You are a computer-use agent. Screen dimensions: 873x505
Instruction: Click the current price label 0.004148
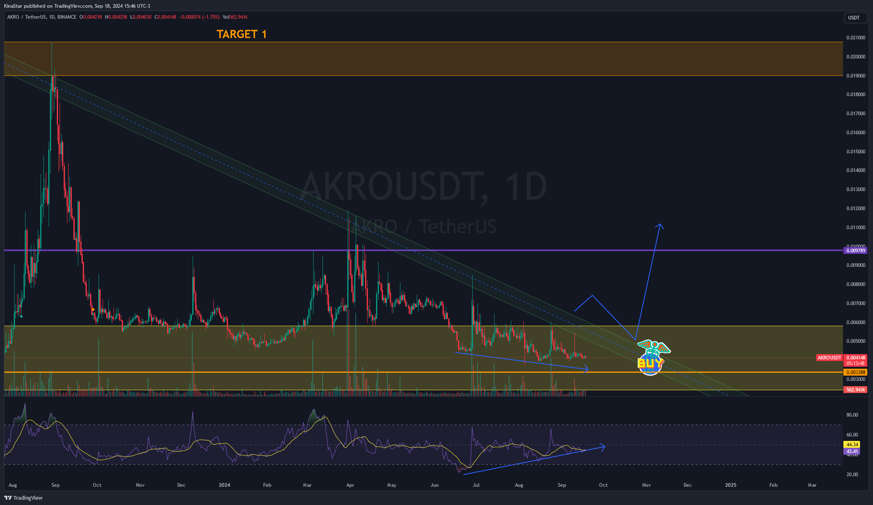[856, 358]
